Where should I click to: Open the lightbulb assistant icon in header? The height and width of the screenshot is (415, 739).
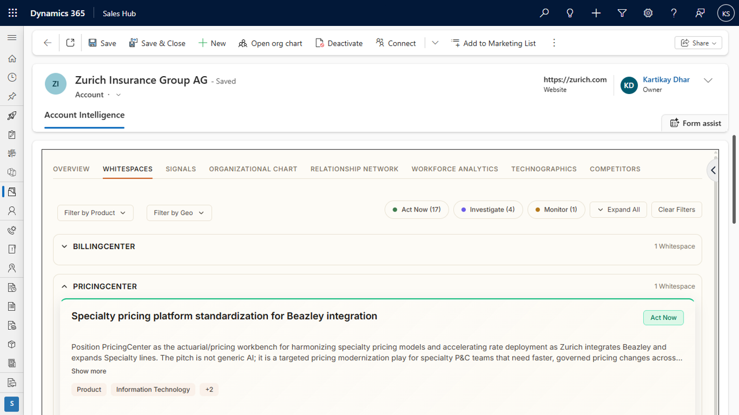click(570, 13)
